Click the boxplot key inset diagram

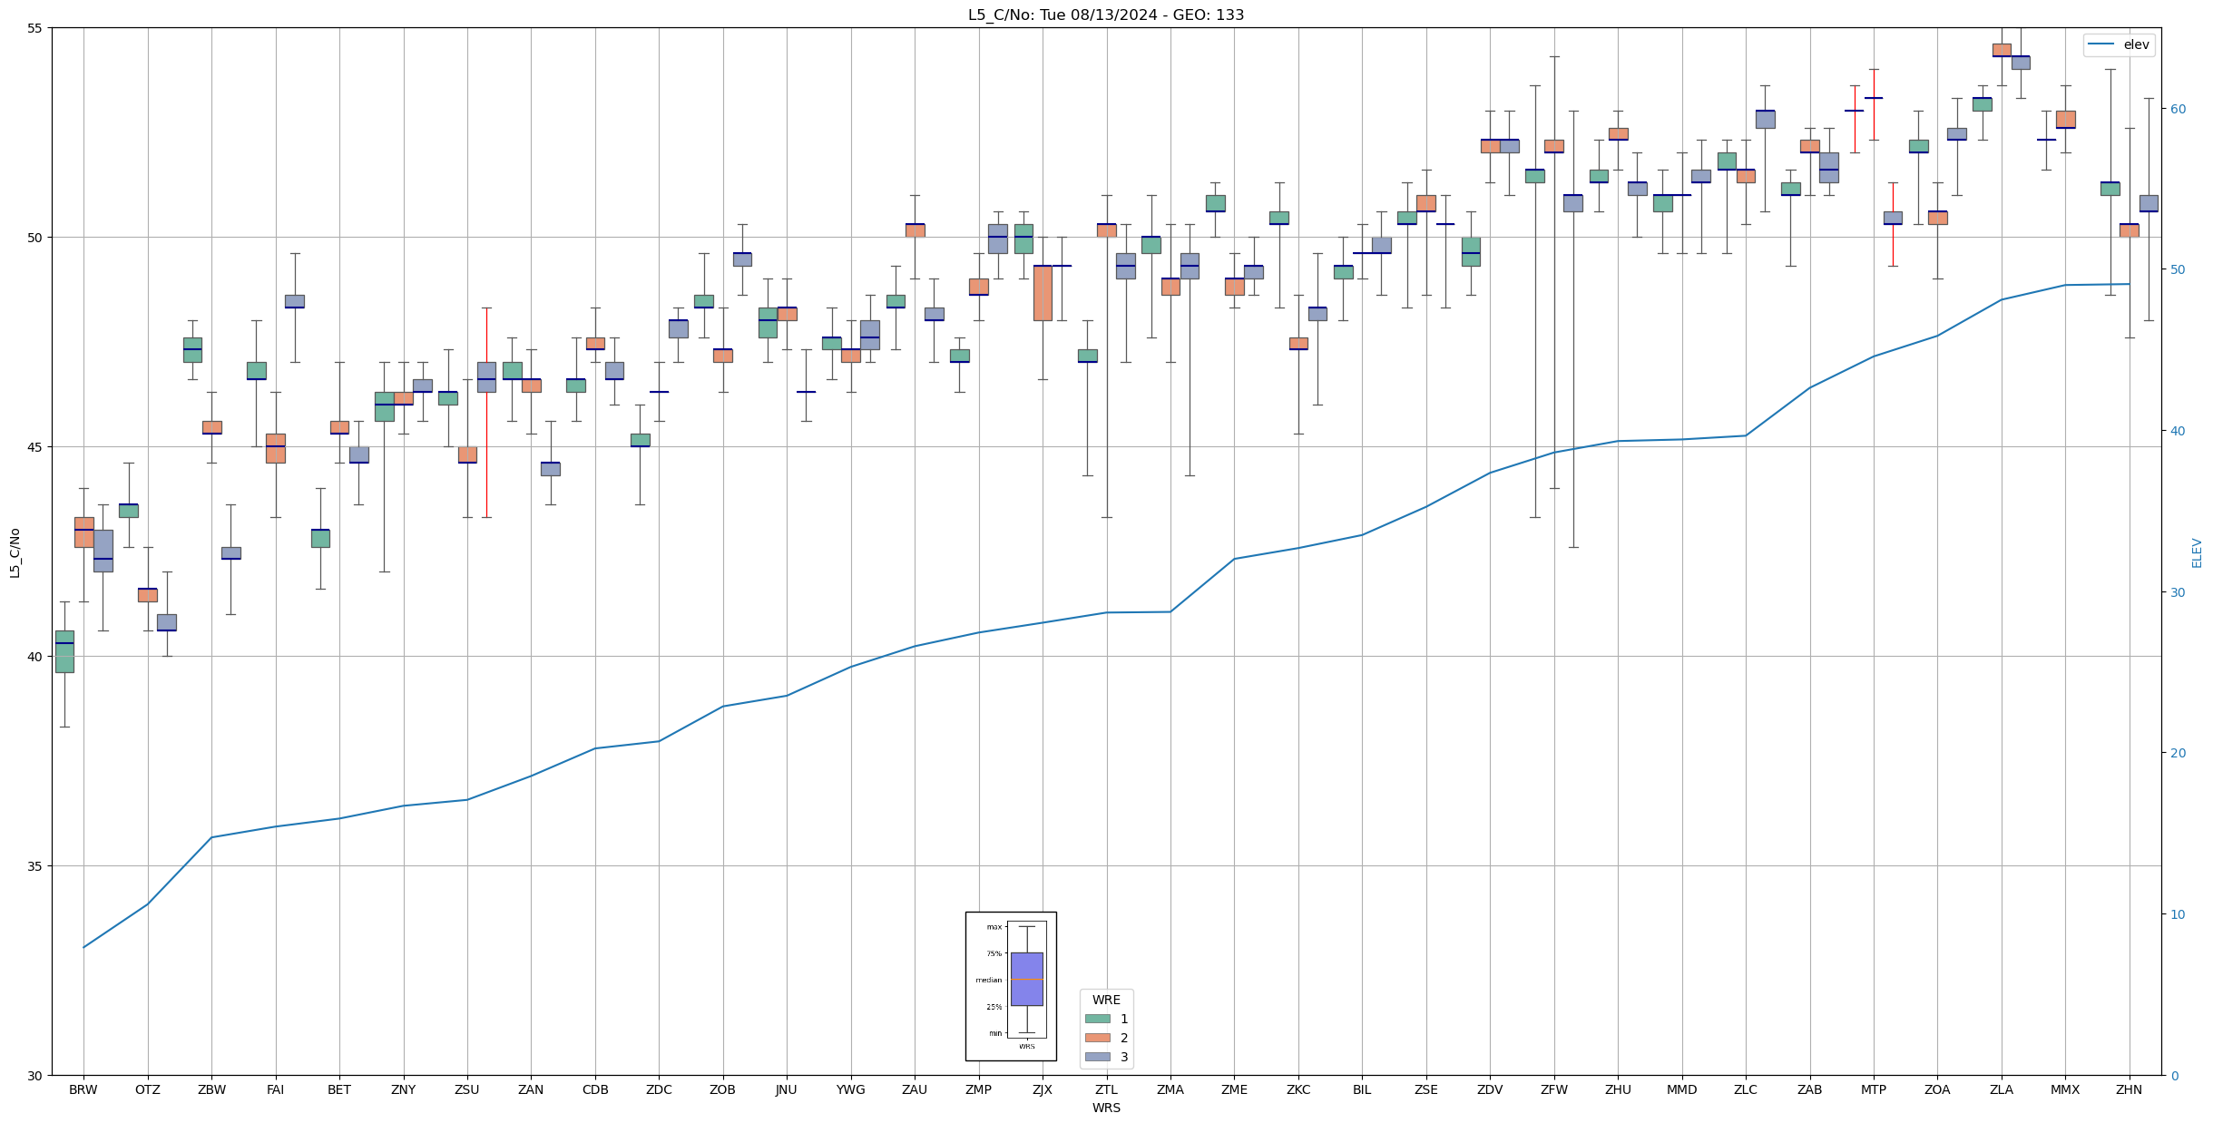pyautogui.click(x=1011, y=986)
